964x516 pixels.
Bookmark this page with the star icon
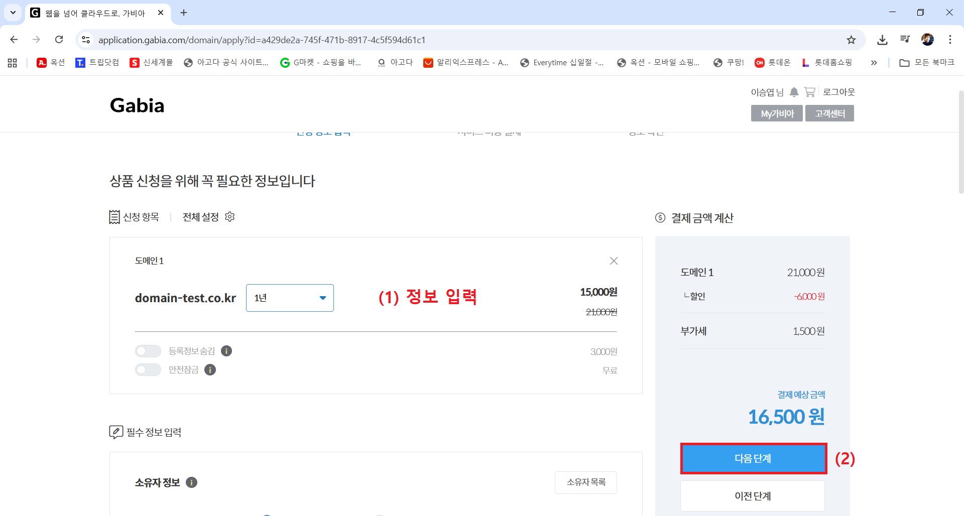pyautogui.click(x=851, y=40)
